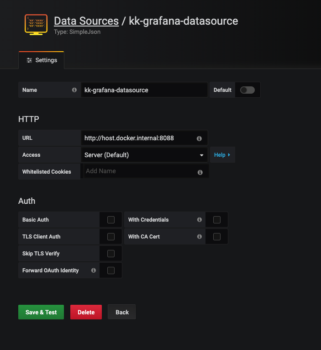Screen dimensions: 321x350
Task: Click the Back button
Action: point(122,312)
